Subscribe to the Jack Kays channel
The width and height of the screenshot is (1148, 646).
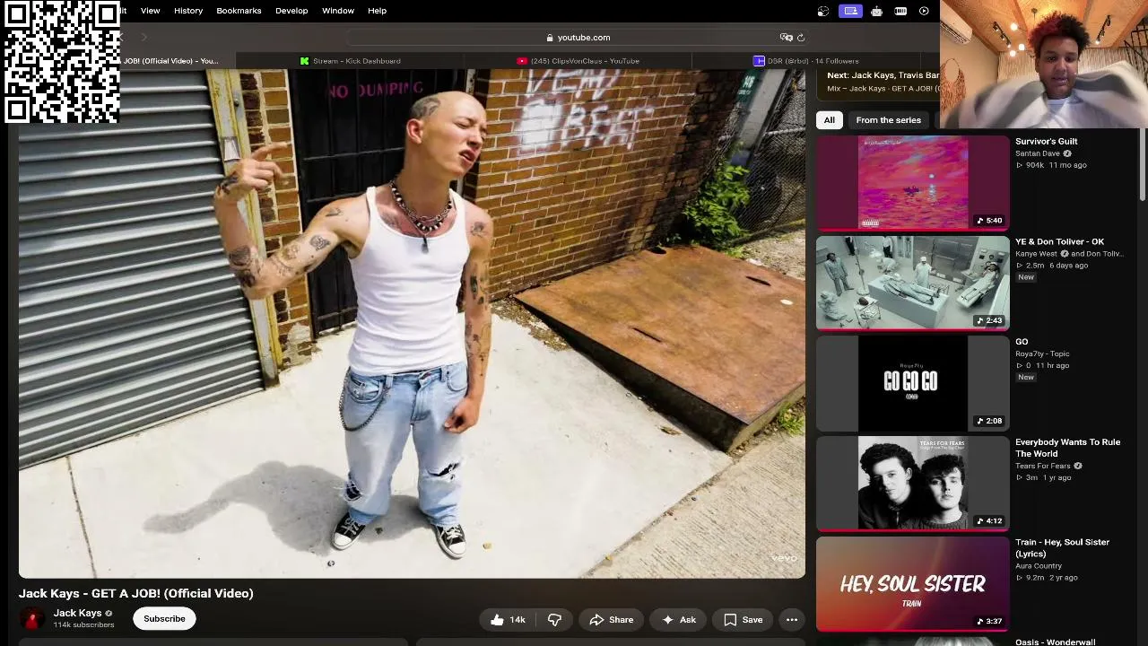(164, 618)
